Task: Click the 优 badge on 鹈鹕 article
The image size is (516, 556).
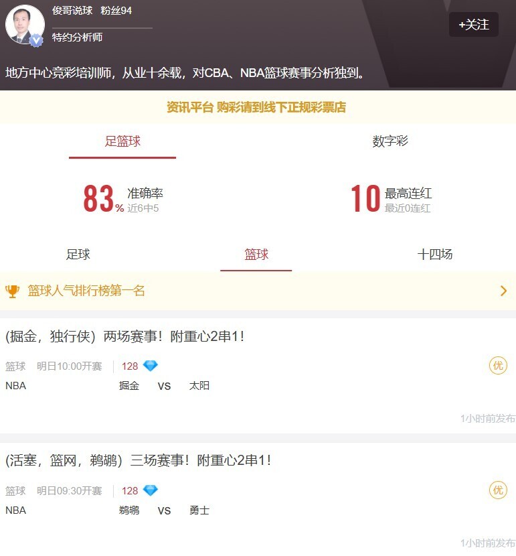Action: [x=498, y=490]
